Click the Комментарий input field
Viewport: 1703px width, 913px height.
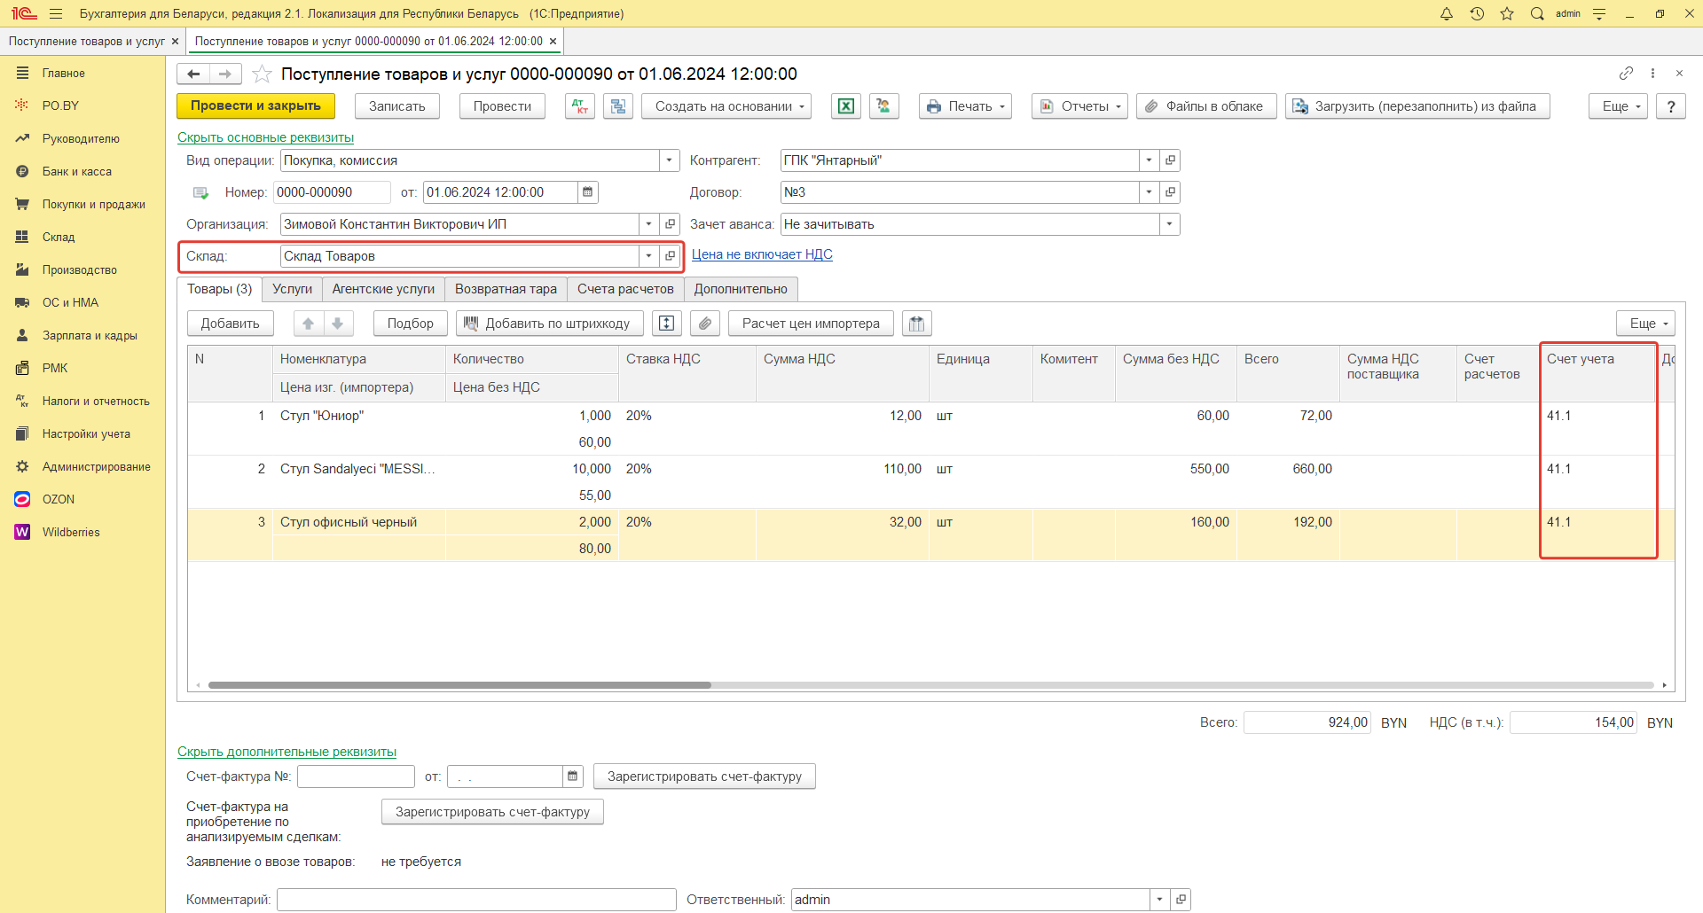(x=476, y=900)
